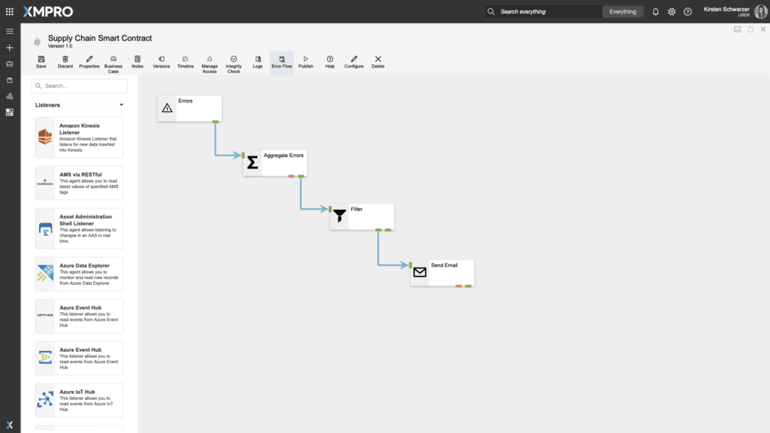Open the Integrity Check tool
The height and width of the screenshot is (433, 770).
coord(234,63)
